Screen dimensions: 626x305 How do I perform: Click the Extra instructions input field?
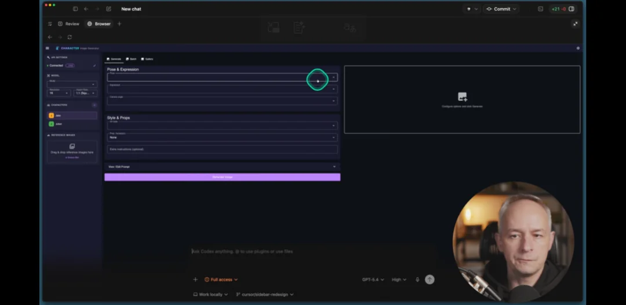[x=222, y=149]
